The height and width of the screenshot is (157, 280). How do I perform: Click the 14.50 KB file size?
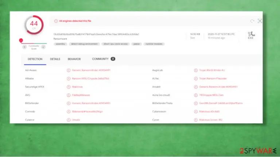(x=195, y=34)
